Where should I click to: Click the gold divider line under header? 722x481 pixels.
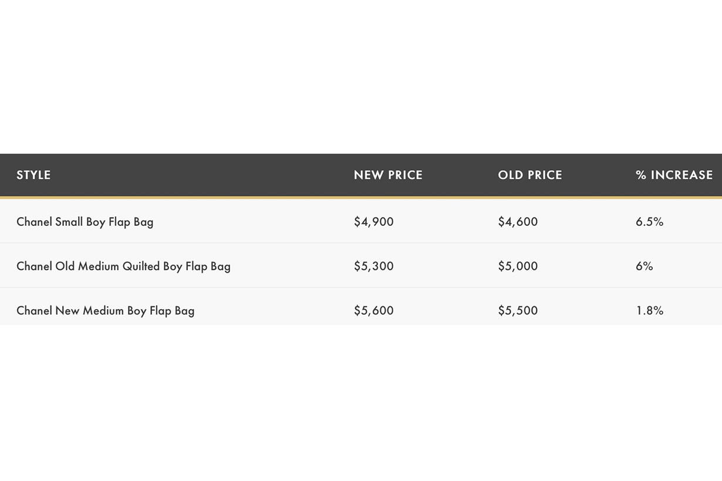coord(361,198)
